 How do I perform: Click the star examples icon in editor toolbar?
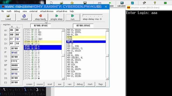pyautogui.click(x=72, y=3)
